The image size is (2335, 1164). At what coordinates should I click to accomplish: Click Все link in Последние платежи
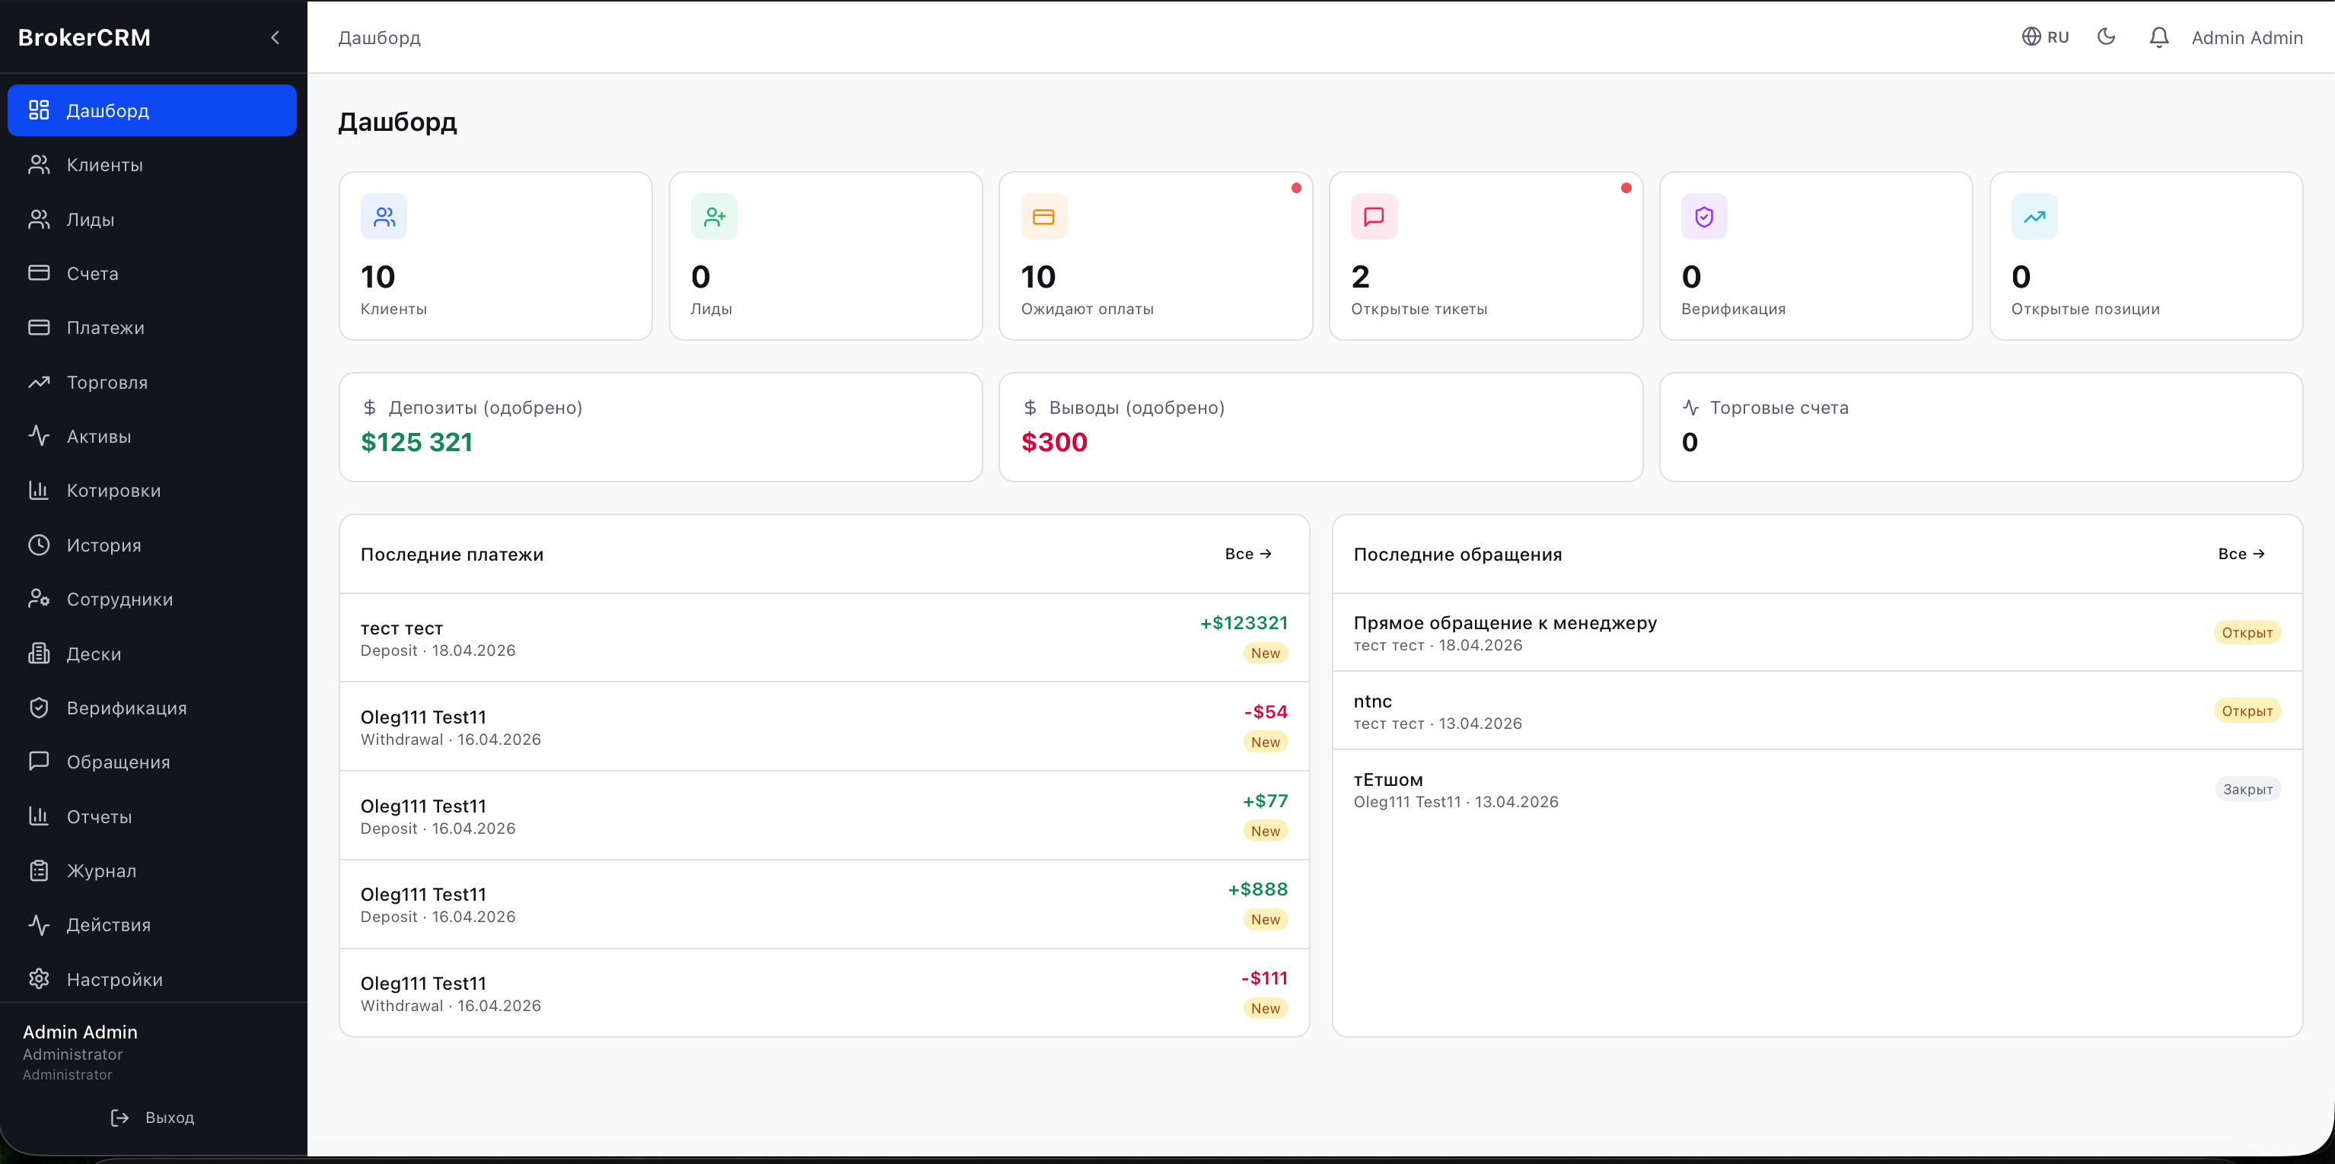tap(1247, 553)
